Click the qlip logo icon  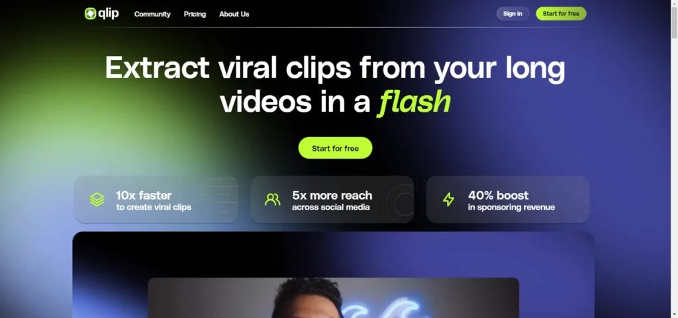tap(90, 14)
